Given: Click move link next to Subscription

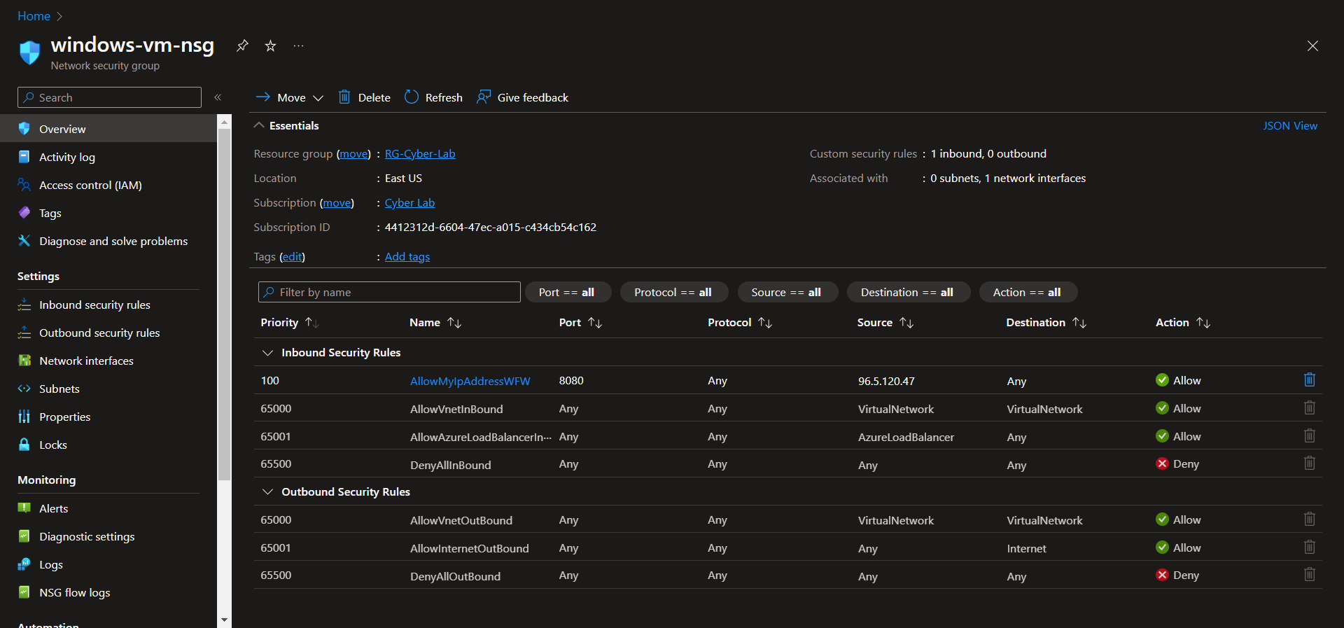Looking at the screenshot, I should (337, 202).
